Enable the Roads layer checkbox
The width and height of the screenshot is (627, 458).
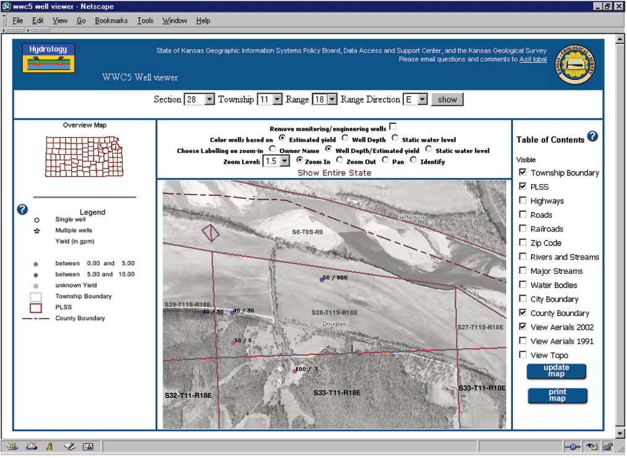click(523, 214)
